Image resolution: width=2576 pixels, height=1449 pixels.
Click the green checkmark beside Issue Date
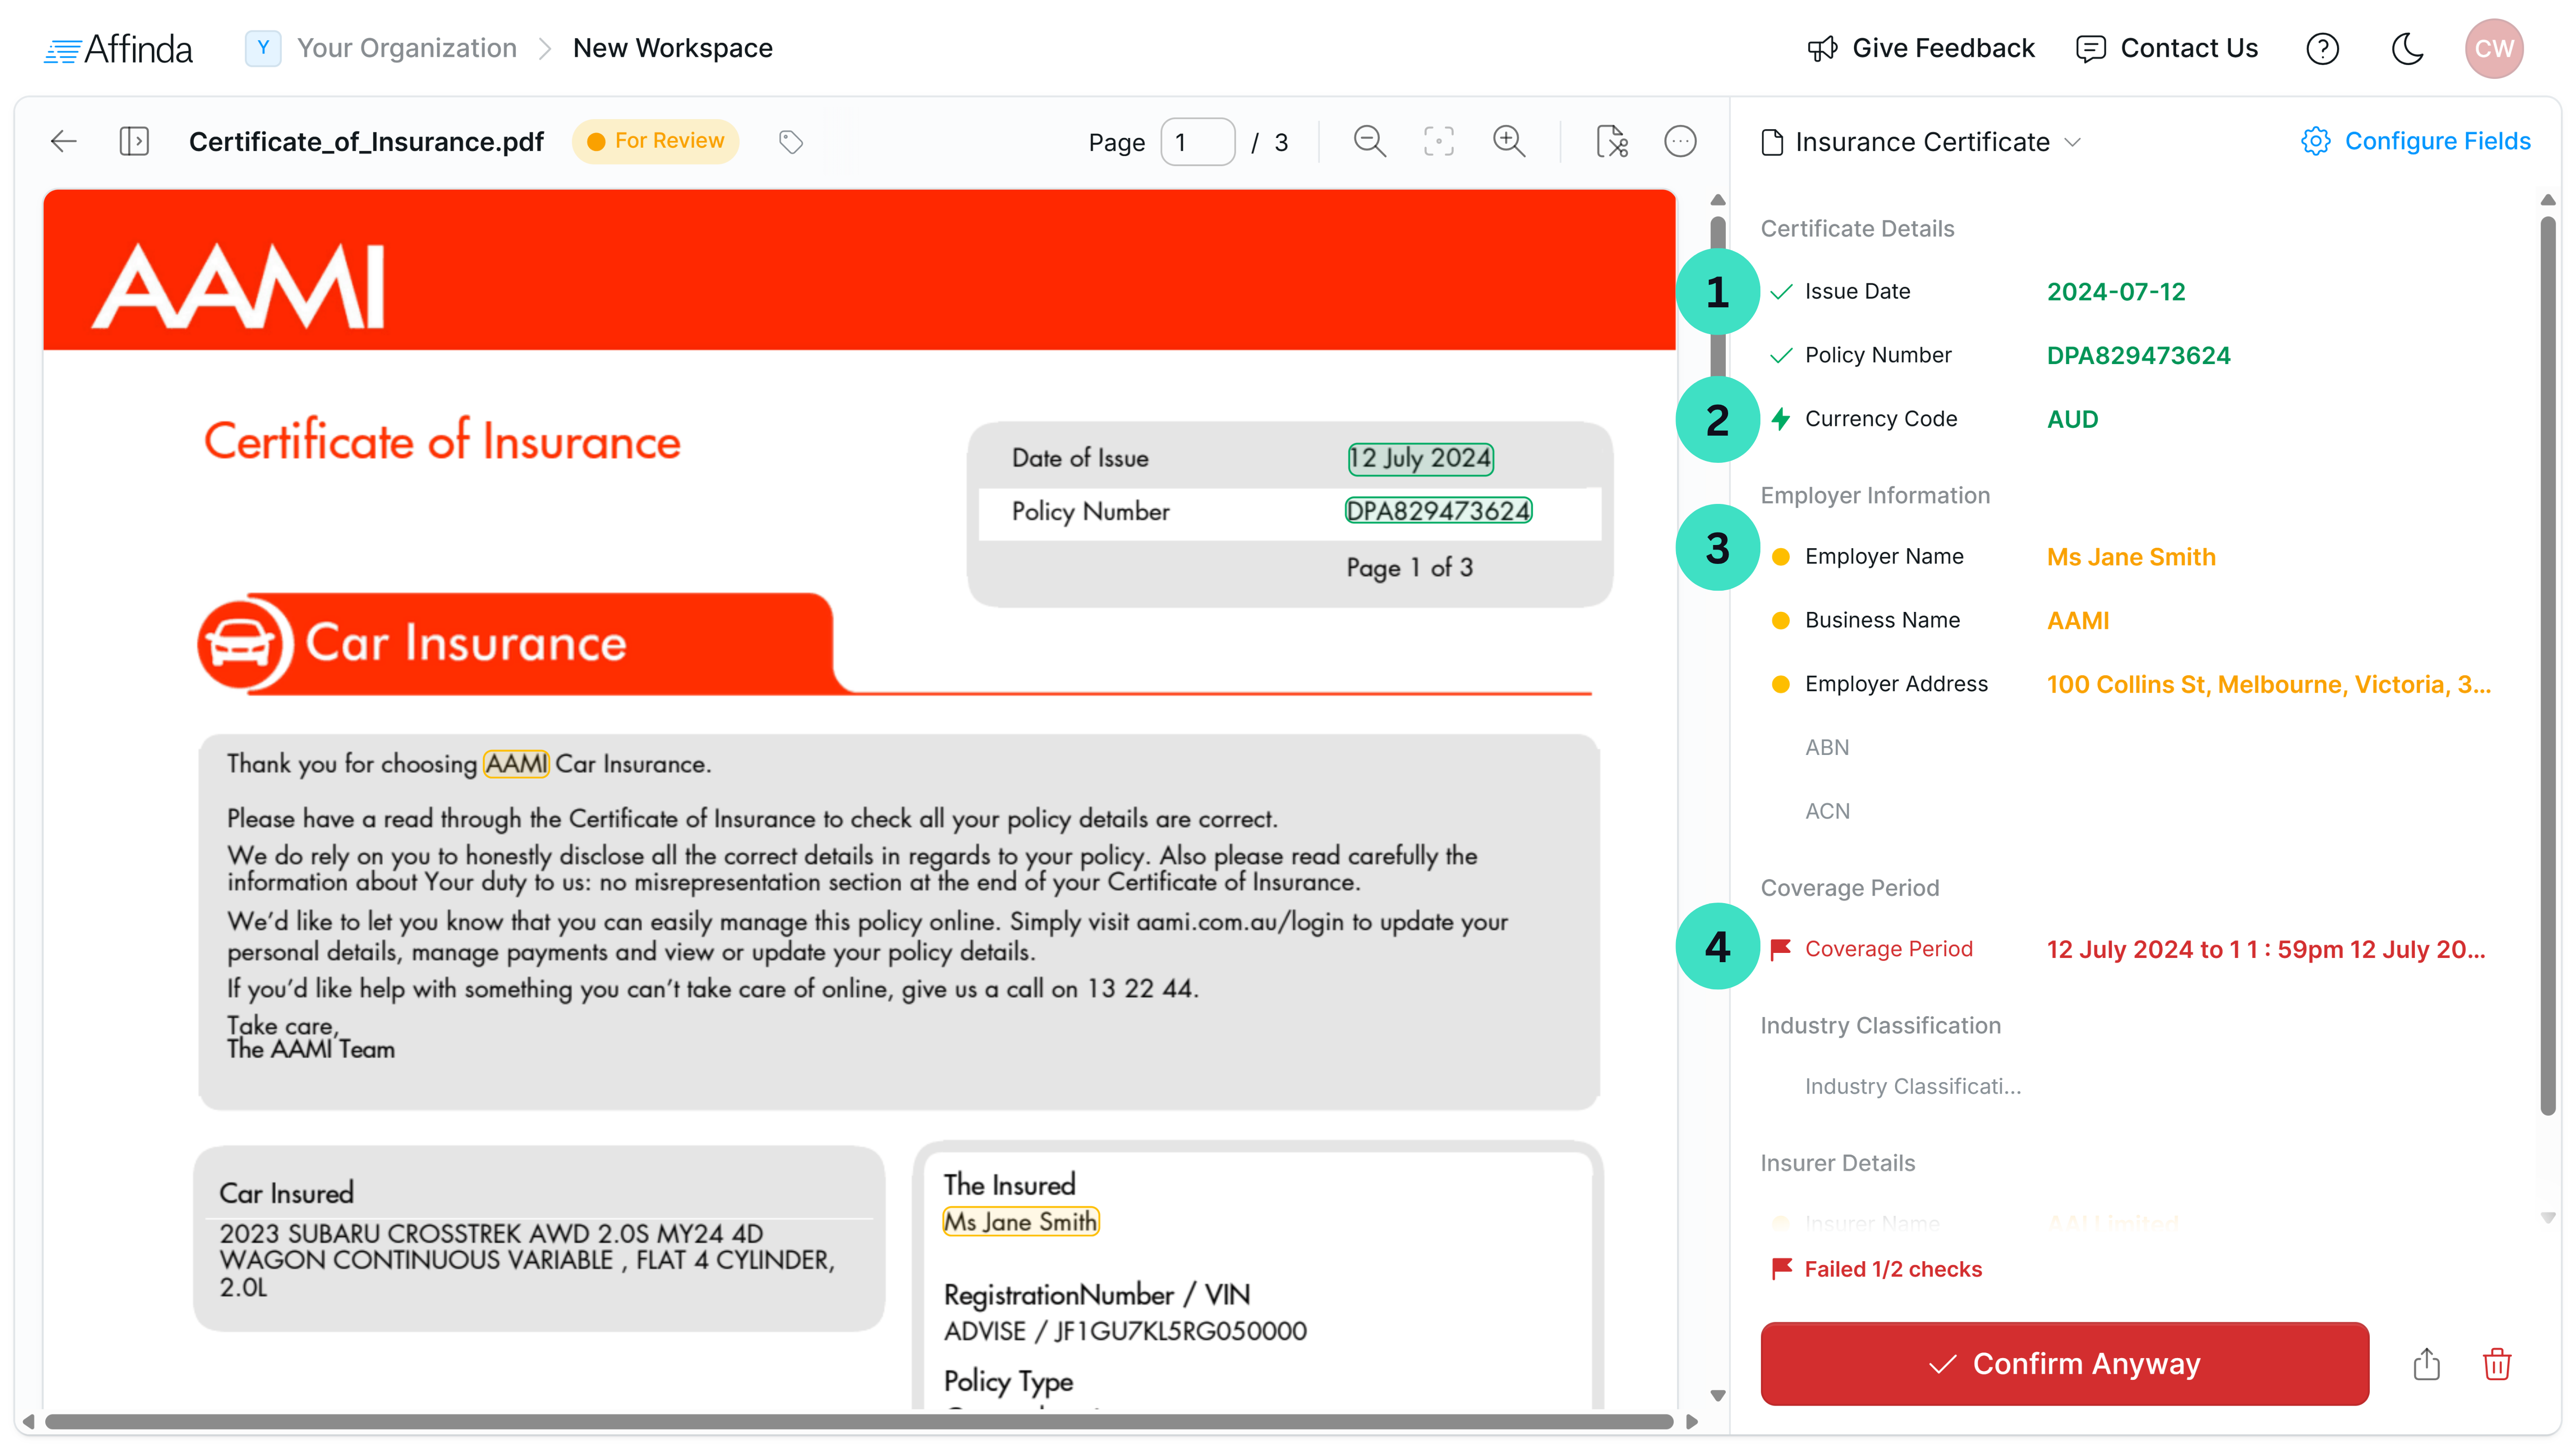coord(1782,291)
